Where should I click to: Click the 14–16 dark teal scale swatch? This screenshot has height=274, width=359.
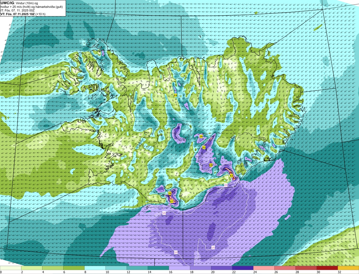[x=158, y=268]
